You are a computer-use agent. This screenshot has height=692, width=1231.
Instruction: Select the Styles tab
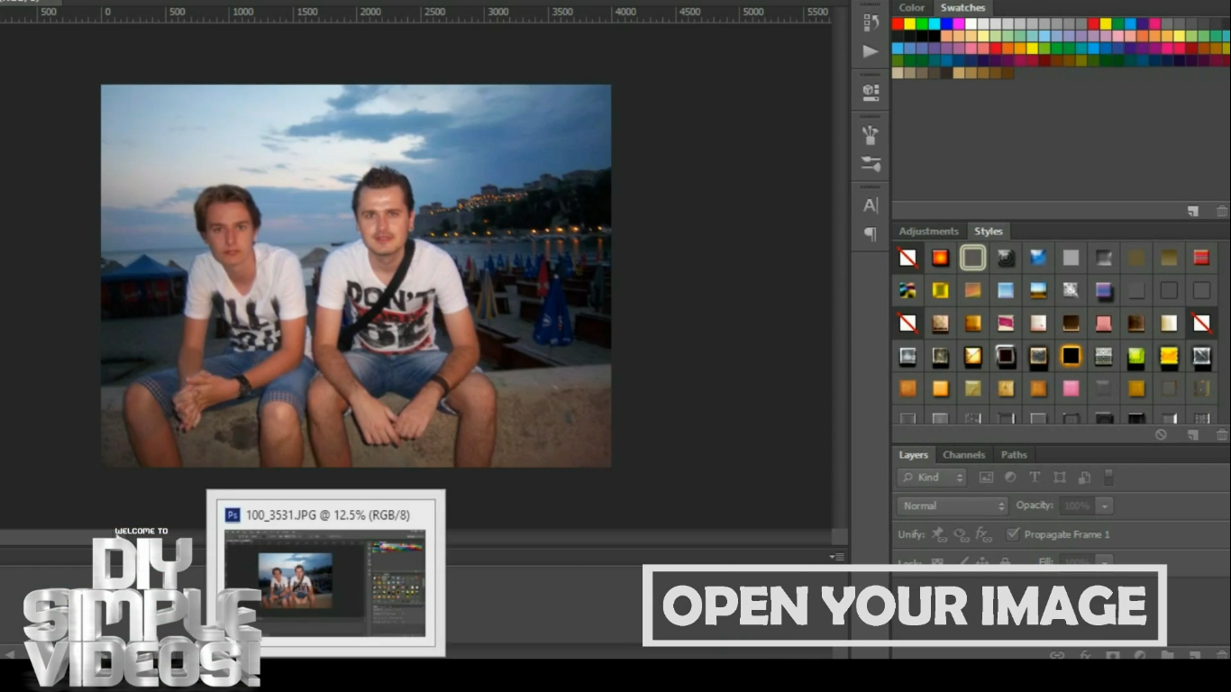point(989,232)
